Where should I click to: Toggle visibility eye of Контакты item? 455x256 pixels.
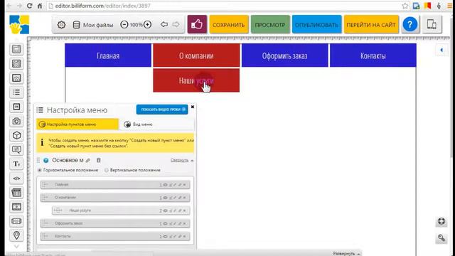point(165,237)
